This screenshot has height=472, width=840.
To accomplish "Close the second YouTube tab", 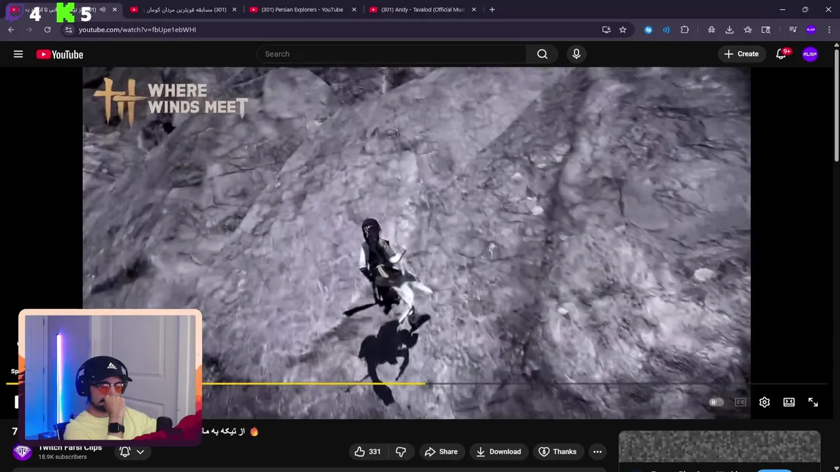I will pos(234,10).
